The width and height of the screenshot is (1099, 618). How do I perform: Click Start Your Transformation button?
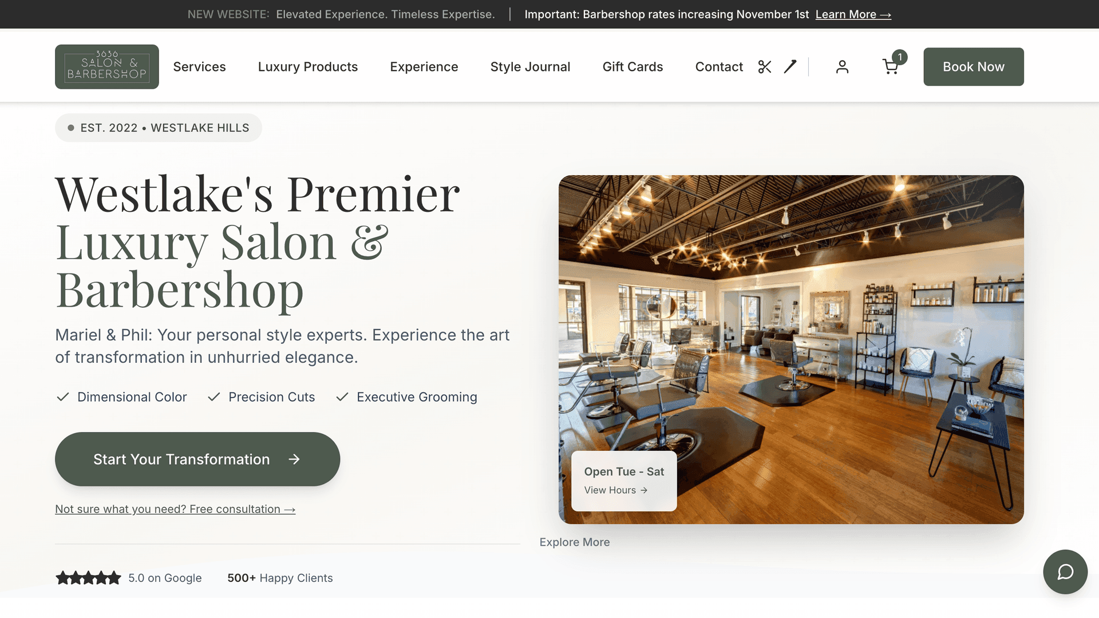[x=197, y=459]
